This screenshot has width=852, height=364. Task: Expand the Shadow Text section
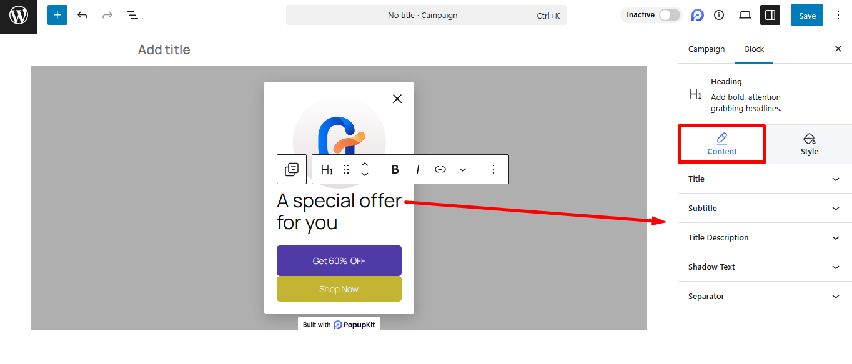tap(765, 267)
